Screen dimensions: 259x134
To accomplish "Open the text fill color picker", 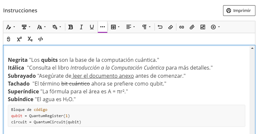I will pyautogui.click(x=57, y=27).
